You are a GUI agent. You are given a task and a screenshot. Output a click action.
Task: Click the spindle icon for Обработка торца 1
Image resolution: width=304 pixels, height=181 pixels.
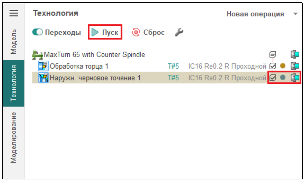(294, 66)
